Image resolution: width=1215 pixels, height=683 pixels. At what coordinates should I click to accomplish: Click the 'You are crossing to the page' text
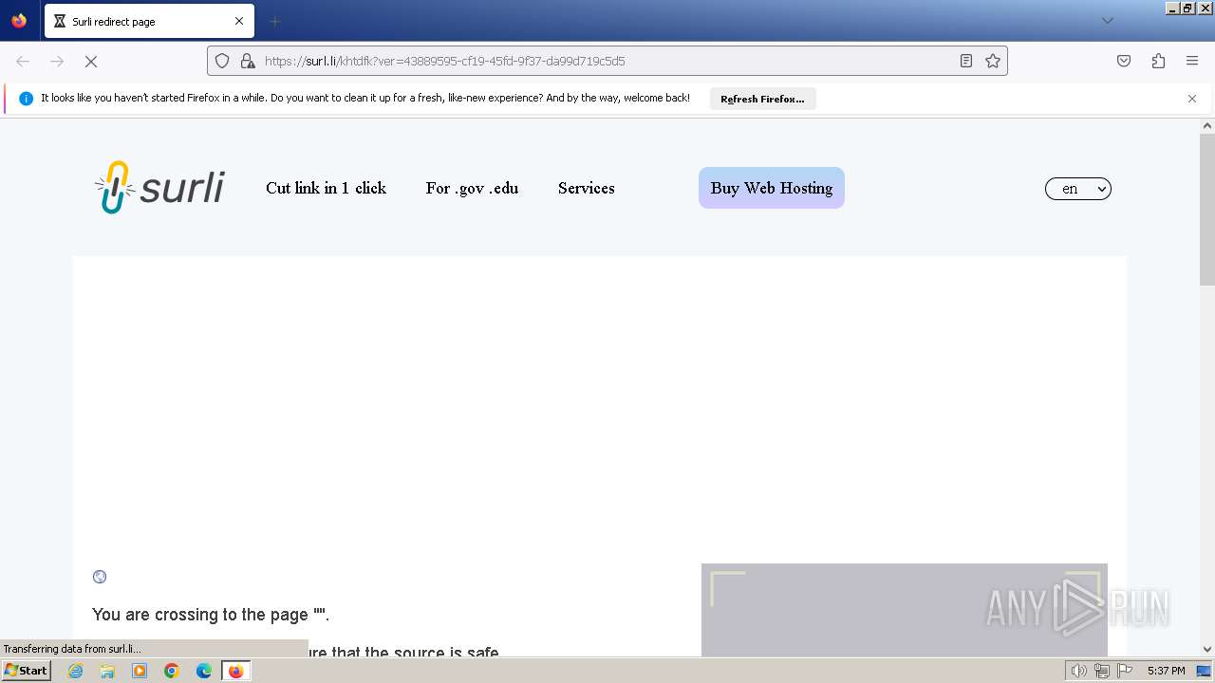pyautogui.click(x=211, y=615)
